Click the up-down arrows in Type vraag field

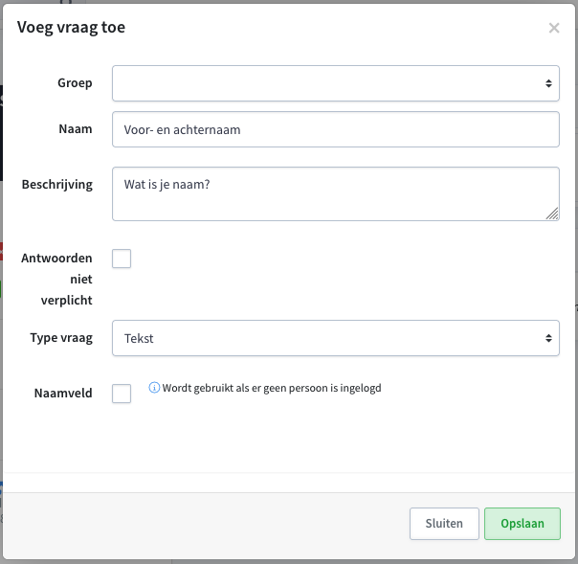[548, 338]
